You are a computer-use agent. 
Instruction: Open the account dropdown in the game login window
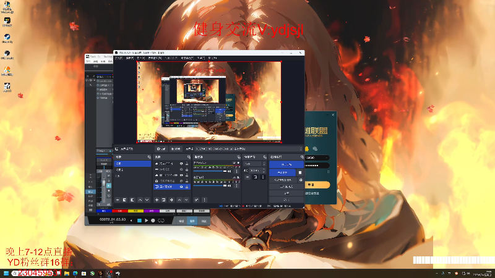click(326, 158)
